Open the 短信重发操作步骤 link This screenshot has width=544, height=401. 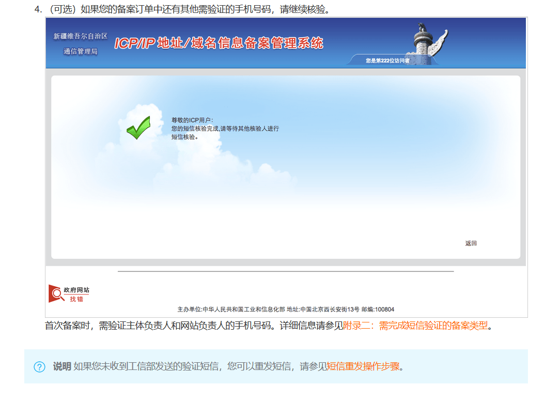click(363, 366)
